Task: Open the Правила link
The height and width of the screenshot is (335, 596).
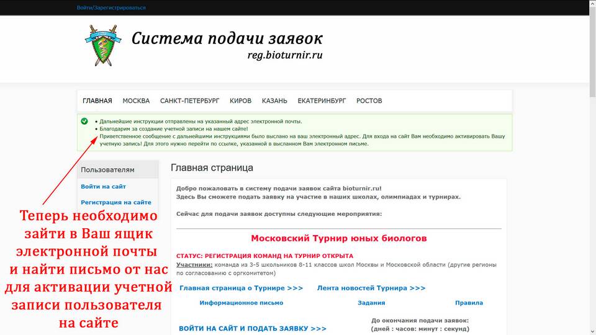Action: (x=469, y=303)
